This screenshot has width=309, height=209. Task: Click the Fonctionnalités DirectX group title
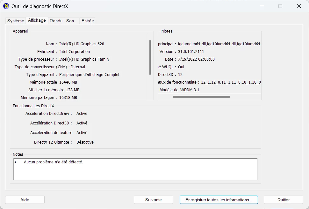[33, 106]
